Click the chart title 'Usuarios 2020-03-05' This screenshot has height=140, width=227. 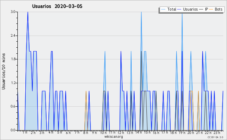[x=57, y=6]
